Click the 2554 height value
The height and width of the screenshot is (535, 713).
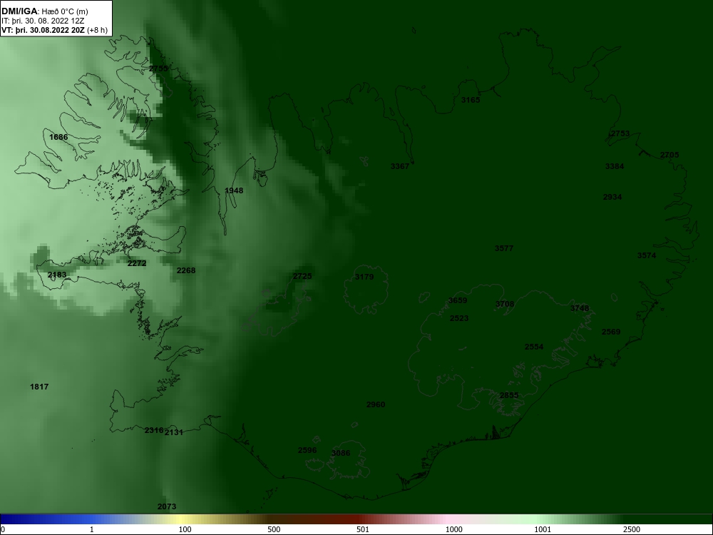point(534,347)
